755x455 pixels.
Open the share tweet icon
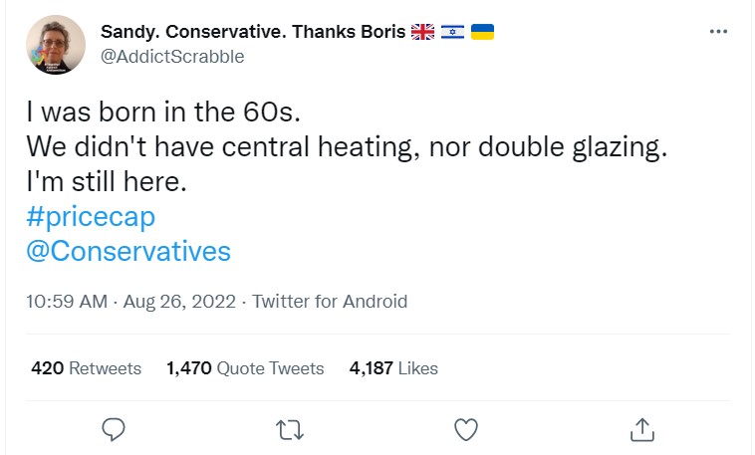pyautogui.click(x=642, y=428)
